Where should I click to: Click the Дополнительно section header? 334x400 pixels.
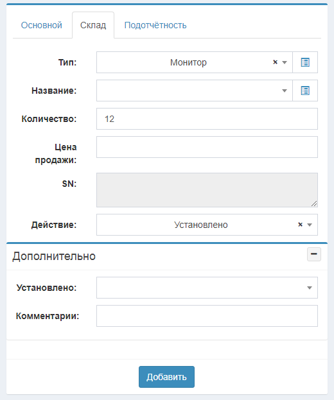pyautogui.click(x=54, y=256)
